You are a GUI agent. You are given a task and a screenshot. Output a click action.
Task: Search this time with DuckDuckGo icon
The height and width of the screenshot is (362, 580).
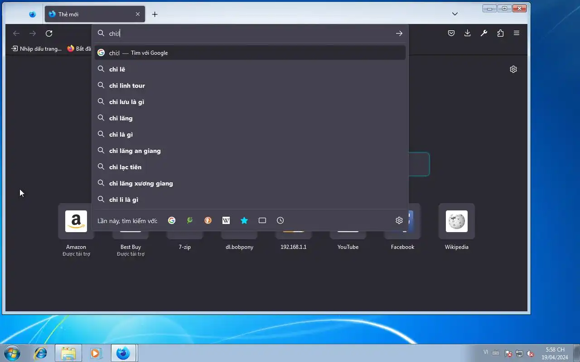coord(208,220)
